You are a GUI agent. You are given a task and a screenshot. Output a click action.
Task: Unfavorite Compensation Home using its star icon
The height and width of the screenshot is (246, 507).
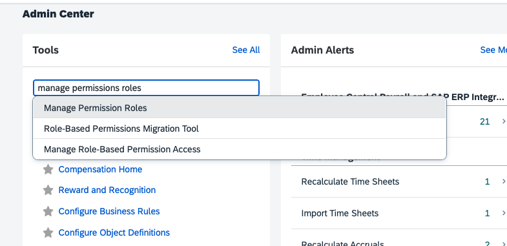tap(48, 169)
